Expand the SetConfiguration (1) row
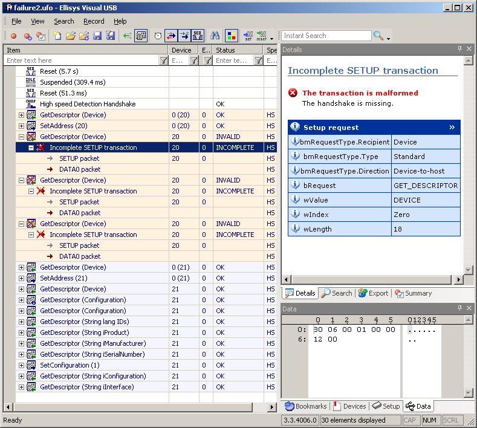 (21, 365)
